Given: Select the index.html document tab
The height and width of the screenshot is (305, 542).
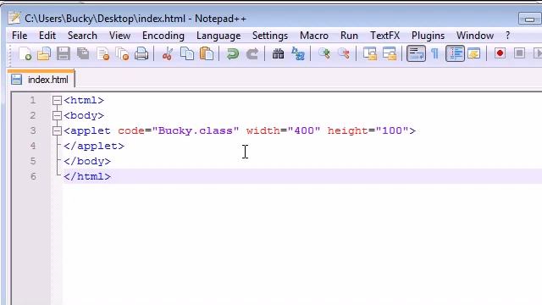Looking at the screenshot, I should pos(41,80).
